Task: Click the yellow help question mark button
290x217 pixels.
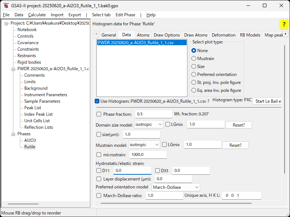Action: pos(284,24)
